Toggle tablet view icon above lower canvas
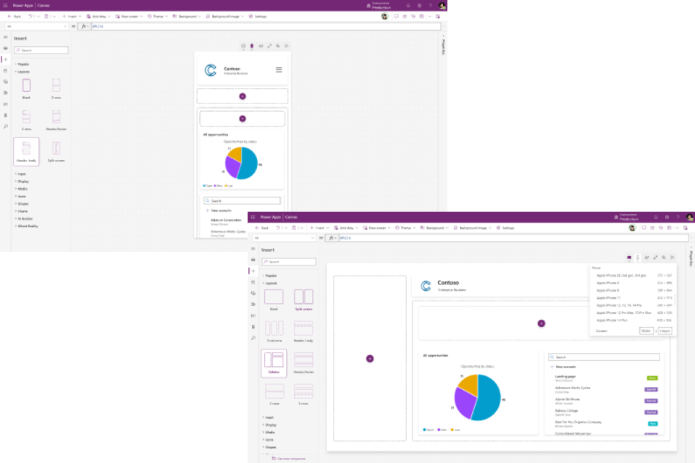This screenshot has width=695, height=463. coord(629,257)
